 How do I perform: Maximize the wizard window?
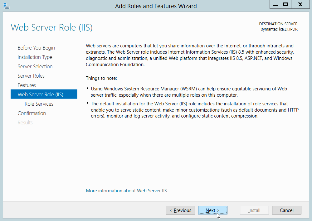coord(285,4)
